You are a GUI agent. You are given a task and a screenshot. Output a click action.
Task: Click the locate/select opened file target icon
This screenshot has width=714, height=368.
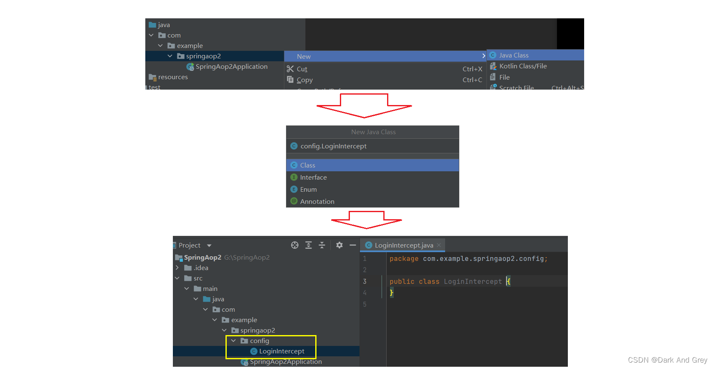click(295, 245)
